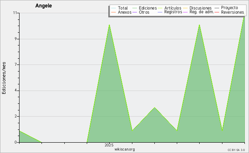Click the y-axis value 0
249x153 pixels.
click(16, 142)
